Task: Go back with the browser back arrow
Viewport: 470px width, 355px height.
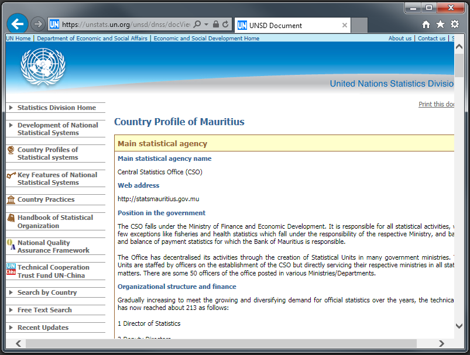Action: tap(18, 23)
